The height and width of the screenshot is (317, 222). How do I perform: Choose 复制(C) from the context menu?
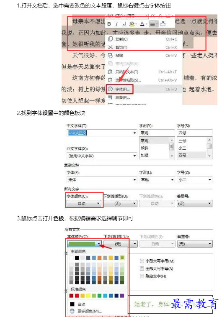(144, 39)
